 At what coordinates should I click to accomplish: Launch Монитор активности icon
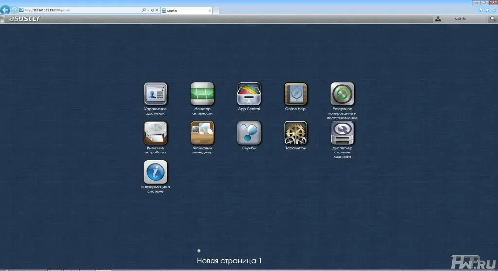(202, 94)
